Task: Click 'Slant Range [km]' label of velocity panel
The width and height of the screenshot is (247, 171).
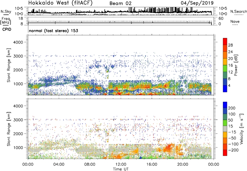Action: coord(9,129)
